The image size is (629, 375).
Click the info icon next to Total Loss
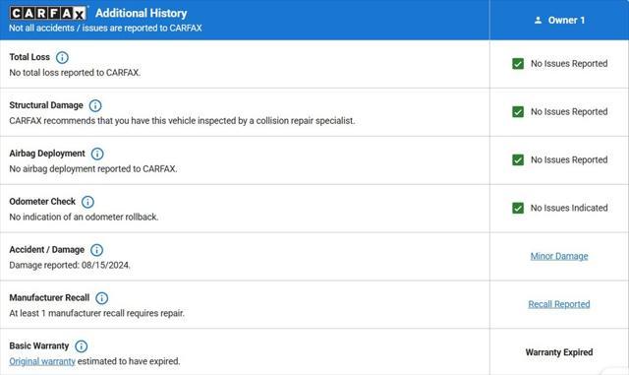click(x=62, y=57)
